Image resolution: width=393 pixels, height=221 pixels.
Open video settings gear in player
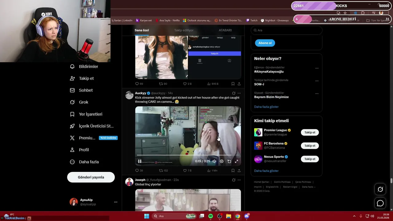[x=222, y=161]
